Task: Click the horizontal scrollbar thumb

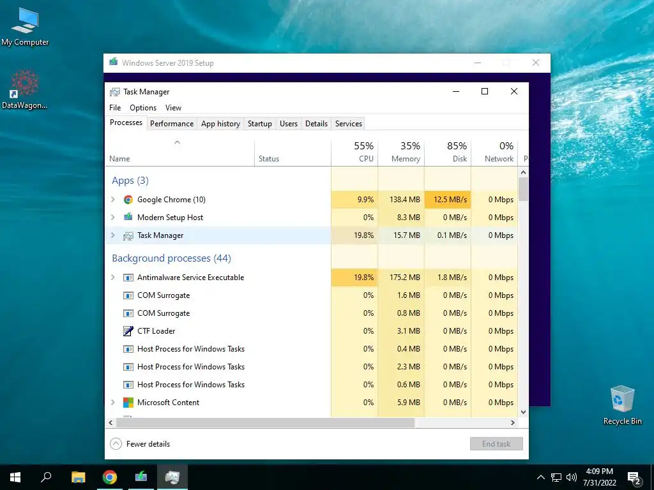Action: pyautogui.click(x=265, y=422)
